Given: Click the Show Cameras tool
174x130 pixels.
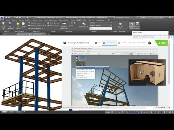Looking at the screenshot, I should pos(53,26).
